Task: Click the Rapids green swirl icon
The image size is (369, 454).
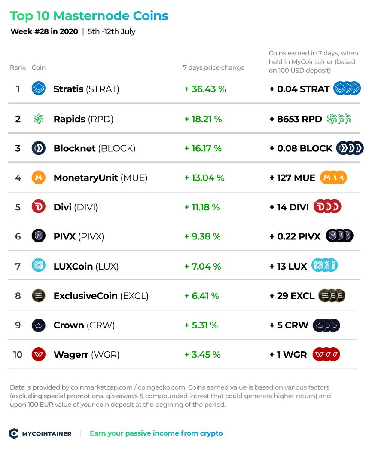Action: click(x=39, y=118)
